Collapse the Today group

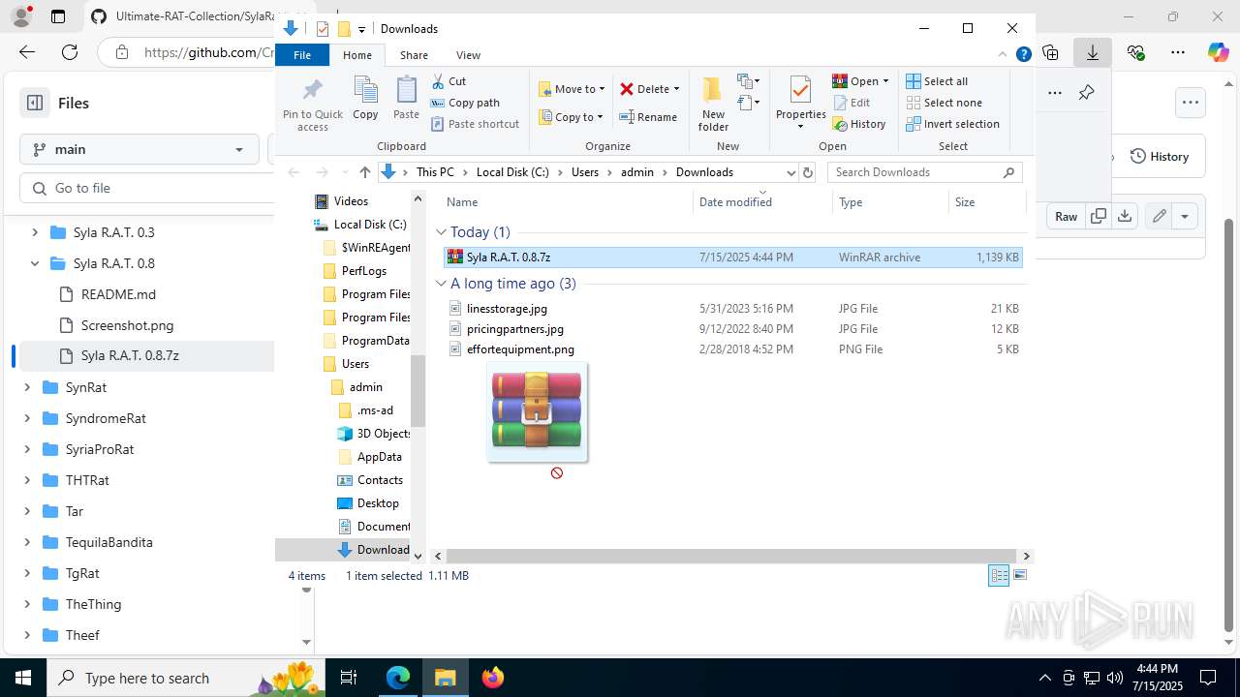click(441, 232)
